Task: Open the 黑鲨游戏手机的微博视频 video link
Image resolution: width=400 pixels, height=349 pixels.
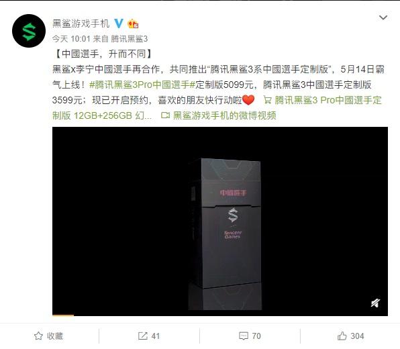Action: (x=224, y=115)
